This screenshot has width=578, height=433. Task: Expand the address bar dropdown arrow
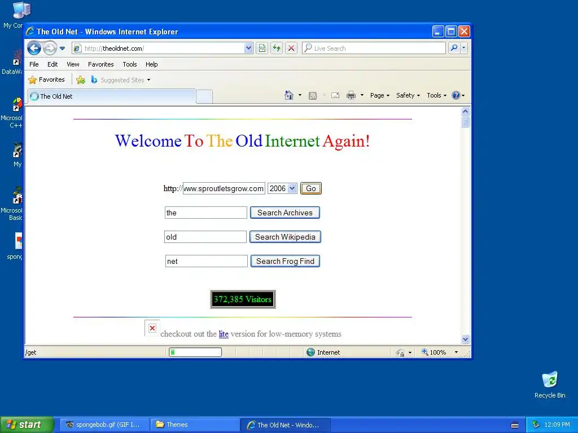pos(248,48)
